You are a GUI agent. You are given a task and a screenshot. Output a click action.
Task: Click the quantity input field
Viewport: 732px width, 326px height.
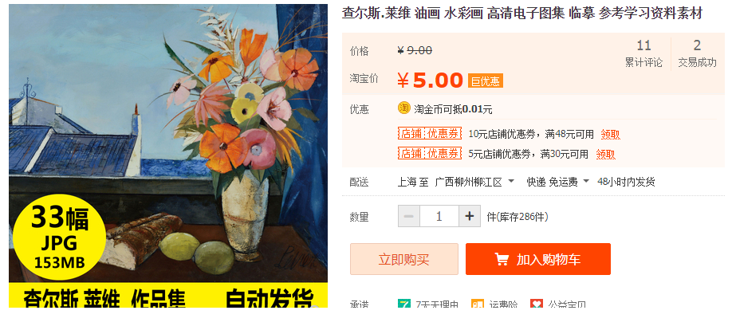439,216
